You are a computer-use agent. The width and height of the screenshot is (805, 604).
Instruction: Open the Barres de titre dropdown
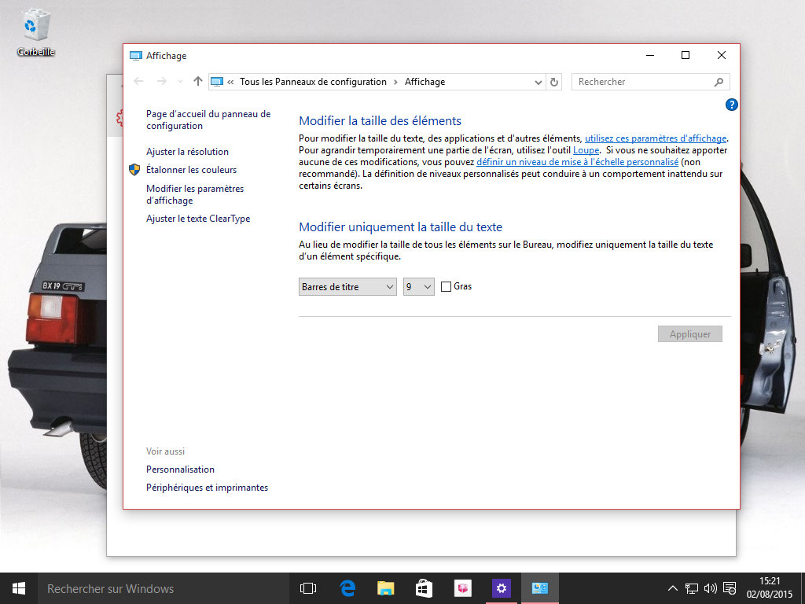click(347, 287)
